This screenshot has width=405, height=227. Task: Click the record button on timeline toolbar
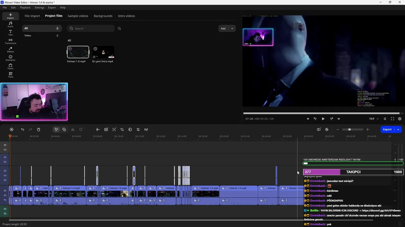[x=12, y=130]
